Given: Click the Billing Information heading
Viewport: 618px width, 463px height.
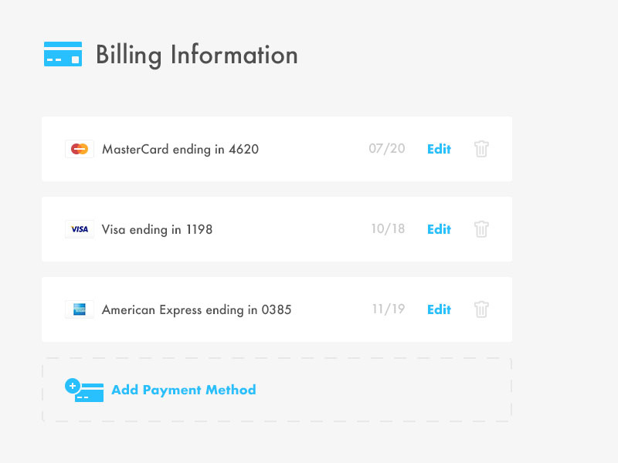Looking at the screenshot, I should pos(196,54).
